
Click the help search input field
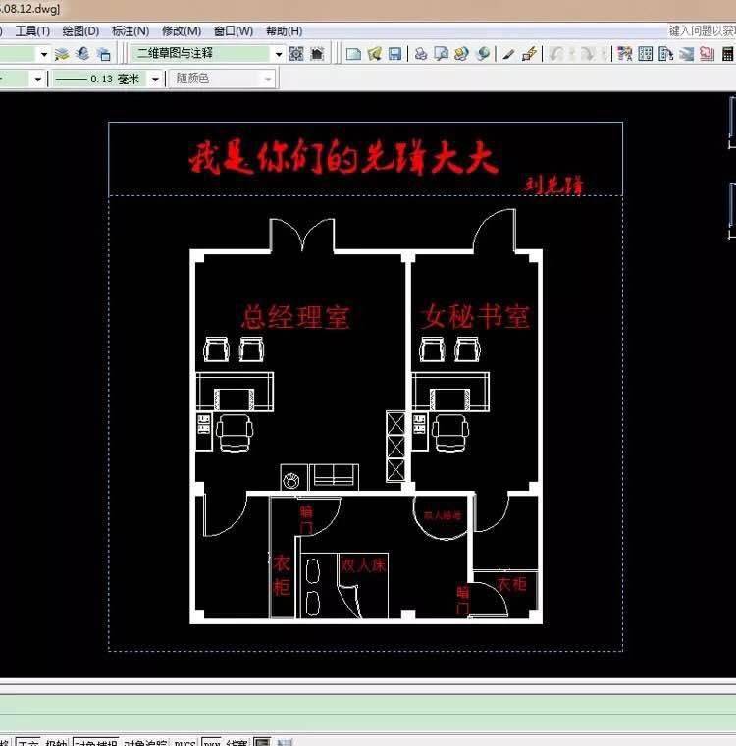(x=702, y=31)
